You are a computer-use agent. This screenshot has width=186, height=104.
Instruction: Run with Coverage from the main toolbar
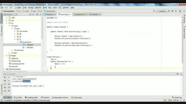click(176, 11)
